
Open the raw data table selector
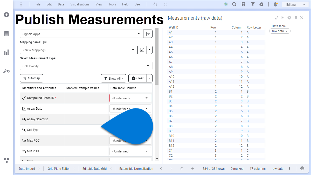pos(280,31)
